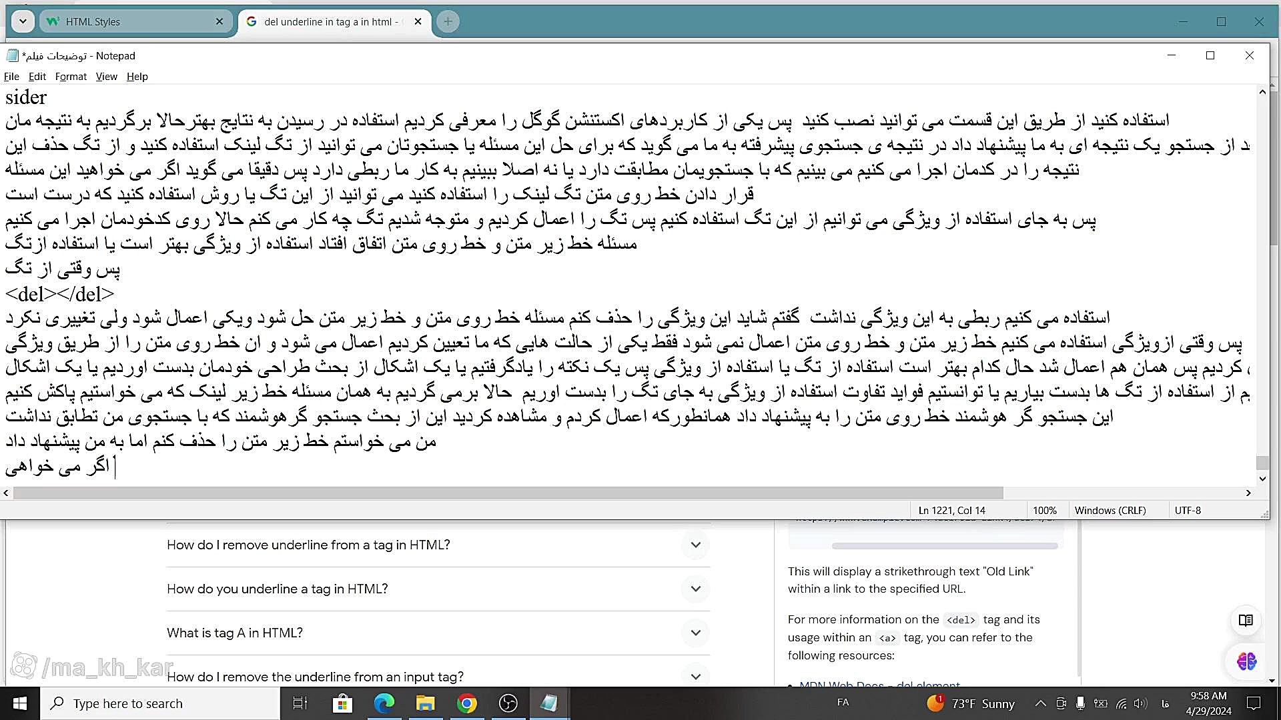Click the Meet Now camera tray icon
Screen dimensions: 1281x720
[1061, 703]
